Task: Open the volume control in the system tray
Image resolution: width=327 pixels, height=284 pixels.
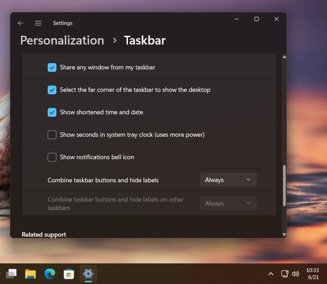Action: pos(295,274)
